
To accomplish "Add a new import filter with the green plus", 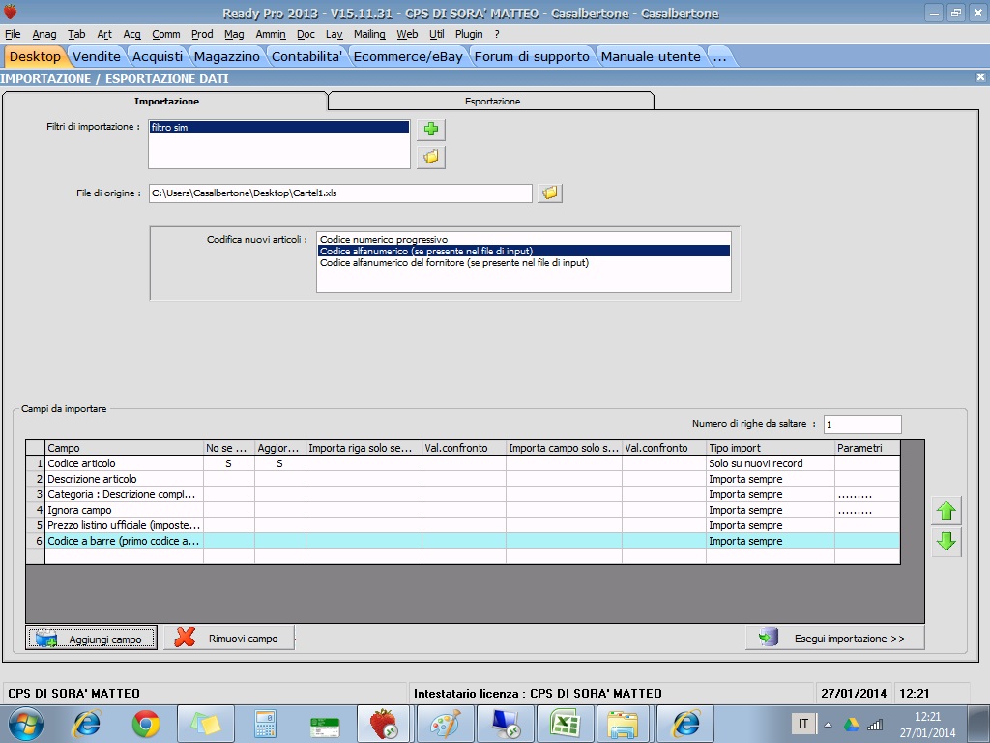I will (431, 130).
